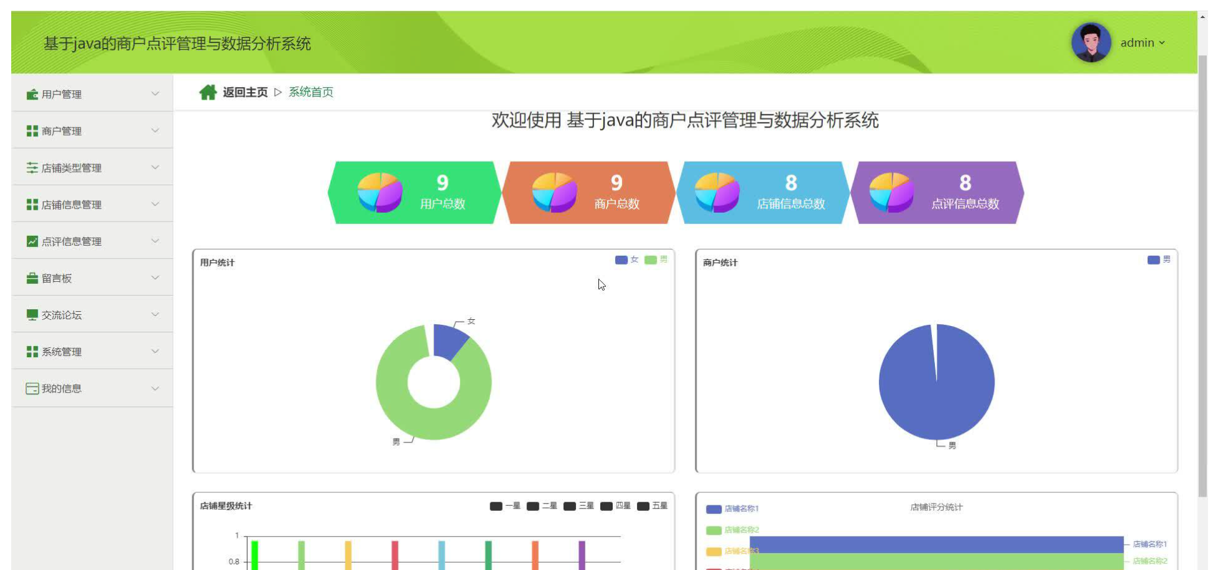This screenshot has width=1213, height=570.
Task: Click the pie icon on 商户总数 card
Action: [554, 192]
